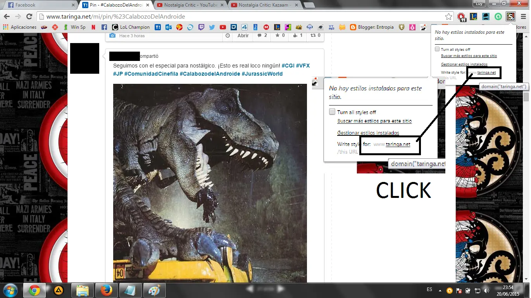Open the #CalabozodelAndroide hashtag link in the post
531x298 pixels.
pyautogui.click(x=210, y=74)
